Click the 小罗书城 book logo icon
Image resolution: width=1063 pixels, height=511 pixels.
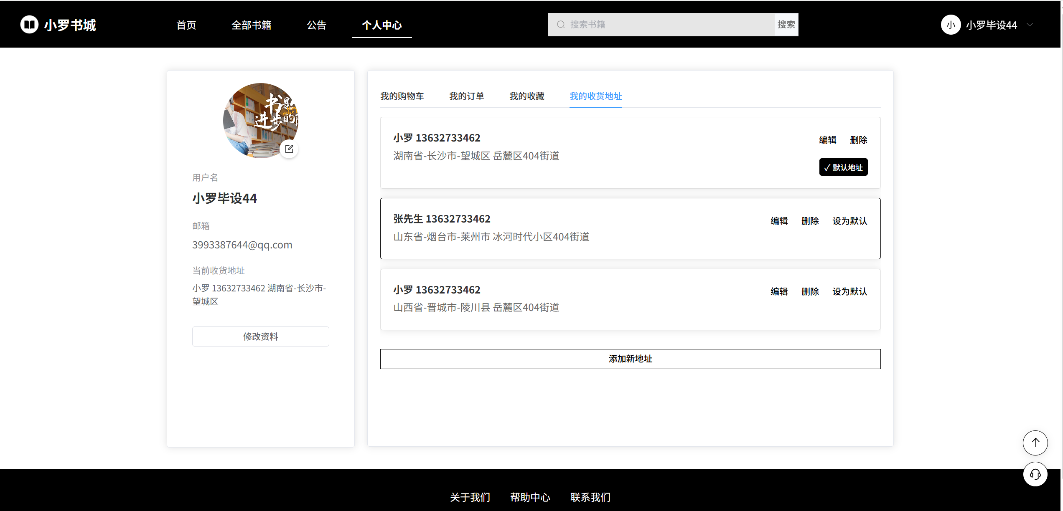coord(29,25)
